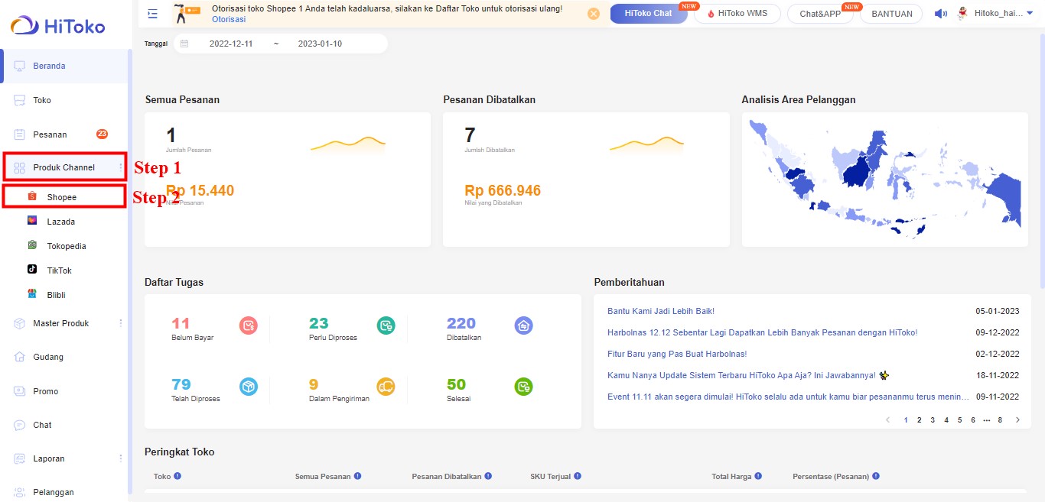1045x502 pixels.
Task: Click the info icon beside Semua Pesanan column
Action: coord(357,476)
